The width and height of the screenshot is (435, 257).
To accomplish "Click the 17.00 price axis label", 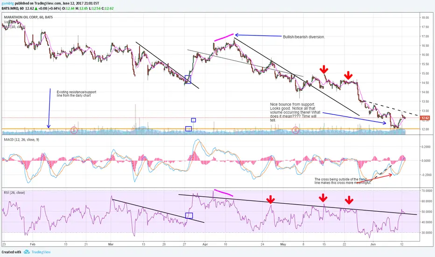I will tap(425, 36).
